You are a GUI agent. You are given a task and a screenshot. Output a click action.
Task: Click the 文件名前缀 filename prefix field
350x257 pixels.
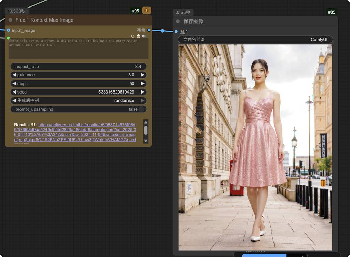click(x=255, y=40)
